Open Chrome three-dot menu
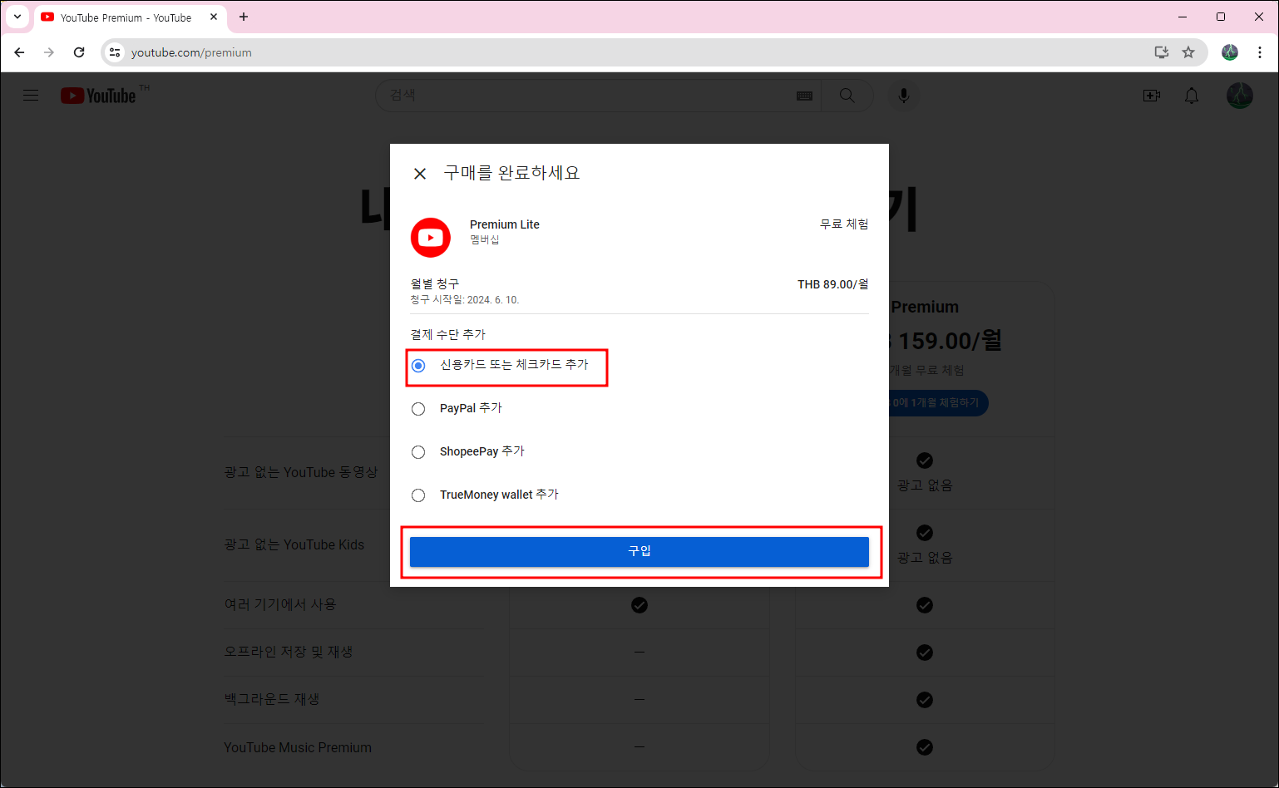The height and width of the screenshot is (788, 1279). coord(1260,52)
